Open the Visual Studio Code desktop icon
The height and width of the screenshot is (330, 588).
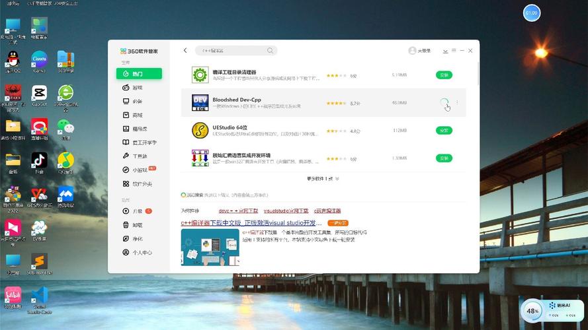(x=40, y=300)
